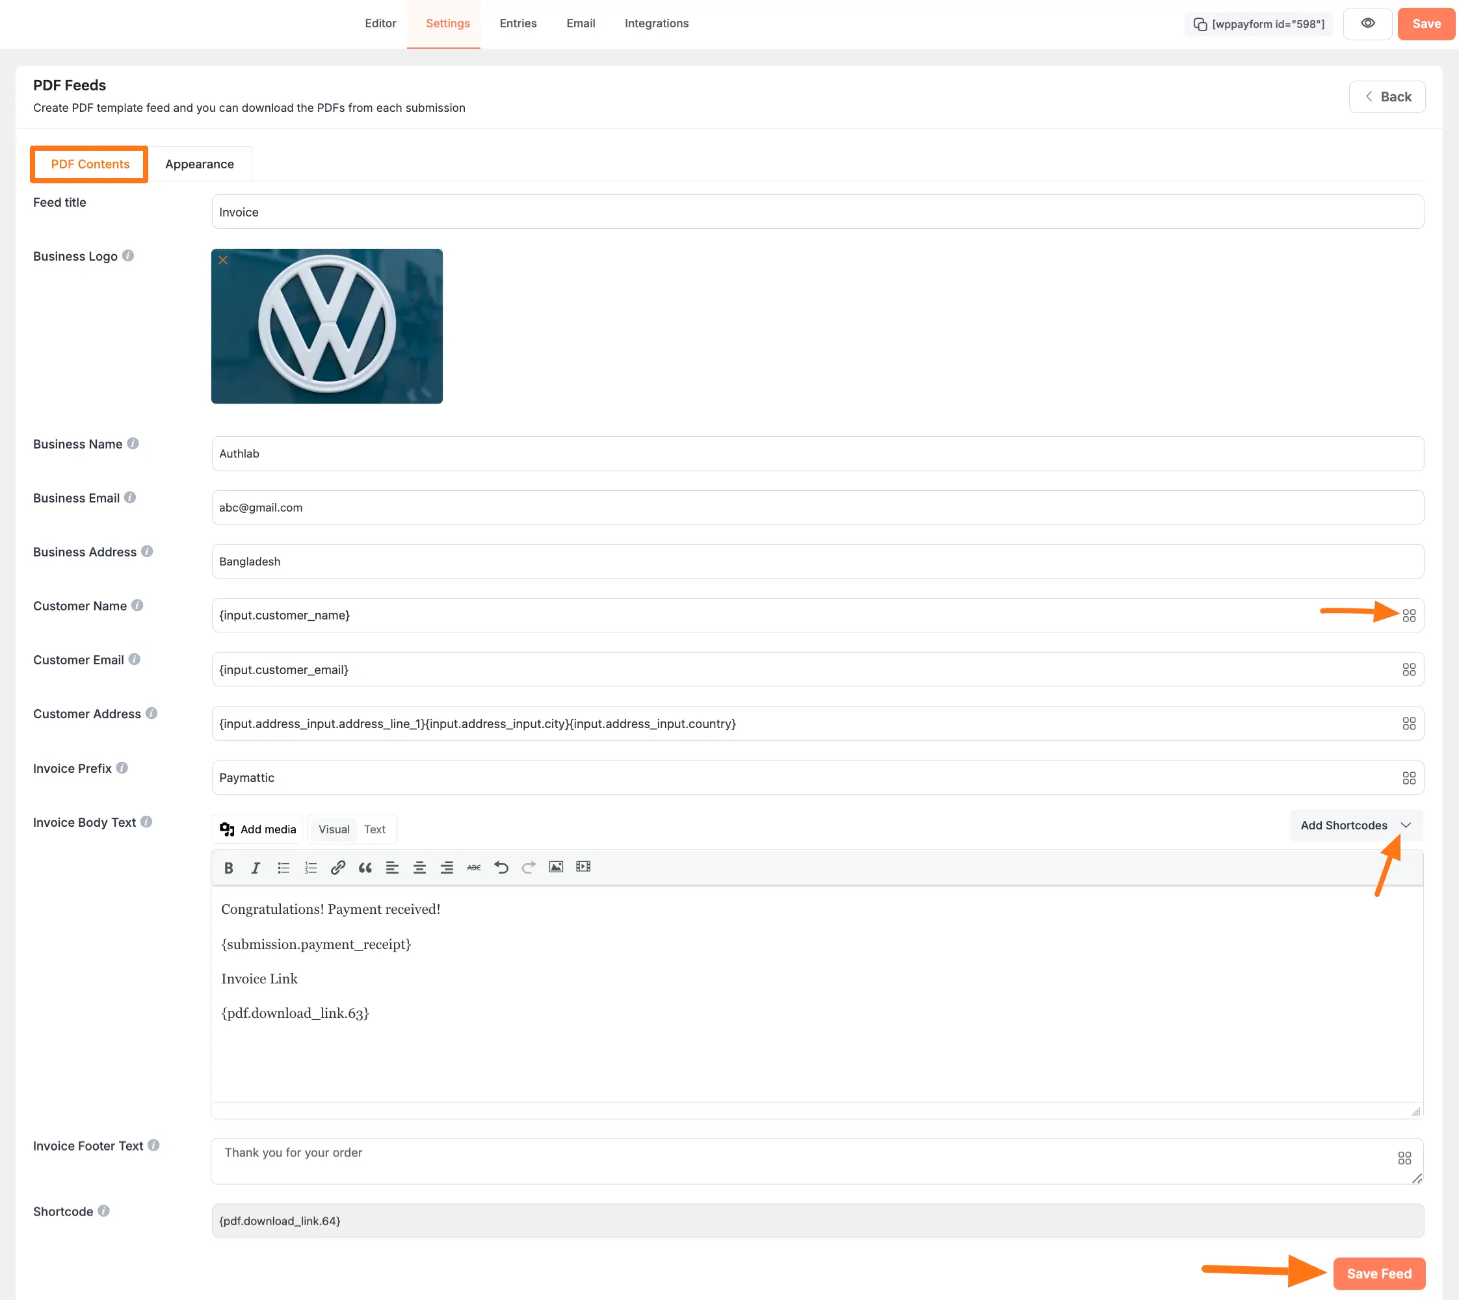Insert bulleted list in editor
The width and height of the screenshot is (1459, 1300).
click(283, 868)
